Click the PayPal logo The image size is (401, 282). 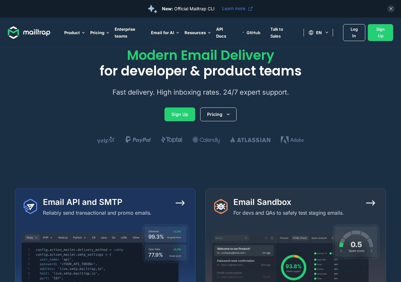tap(138, 140)
